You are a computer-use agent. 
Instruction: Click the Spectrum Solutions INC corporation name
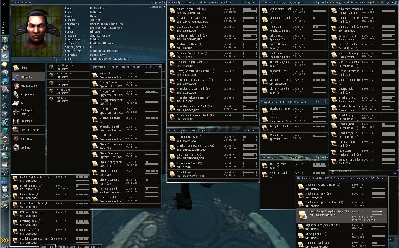(x=106, y=24)
